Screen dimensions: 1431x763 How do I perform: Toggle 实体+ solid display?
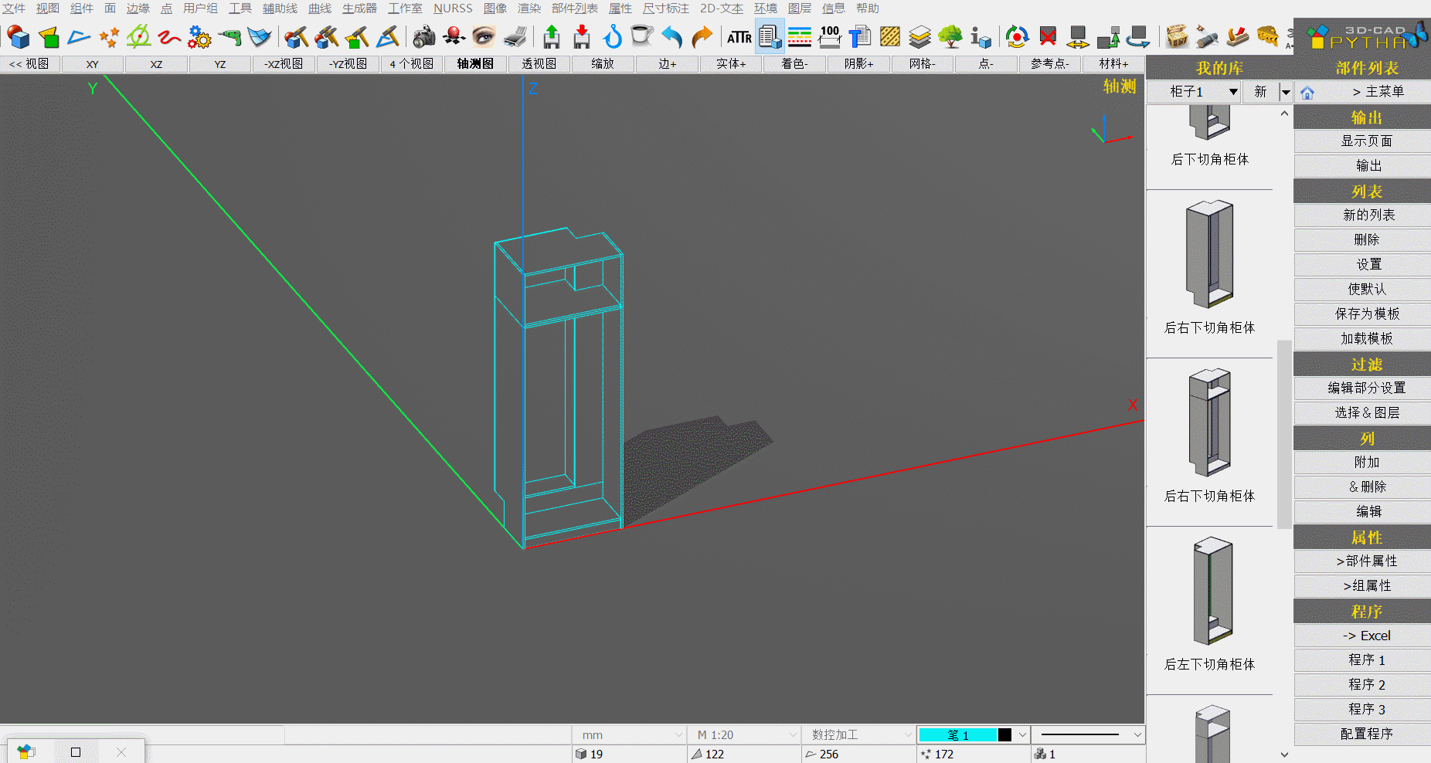[731, 64]
